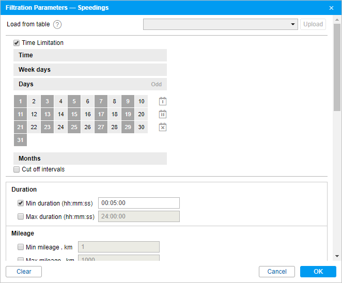Select day 26 in the grid
This screenshot has height=283, width=342.
pos(87,127)
